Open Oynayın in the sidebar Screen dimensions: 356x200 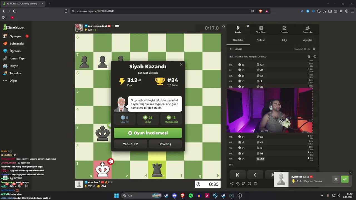[x=15, y=36]
